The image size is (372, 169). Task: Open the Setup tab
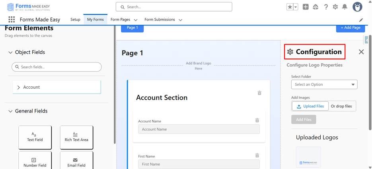(x=75, y=19)
